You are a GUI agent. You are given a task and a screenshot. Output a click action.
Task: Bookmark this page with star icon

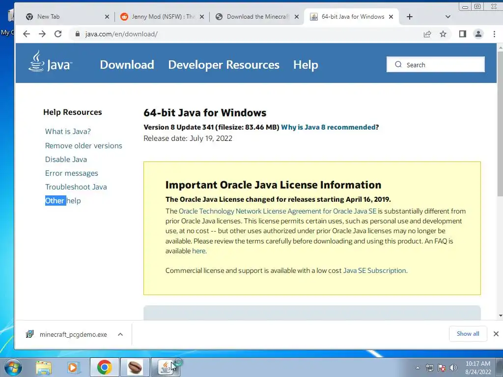443,34
